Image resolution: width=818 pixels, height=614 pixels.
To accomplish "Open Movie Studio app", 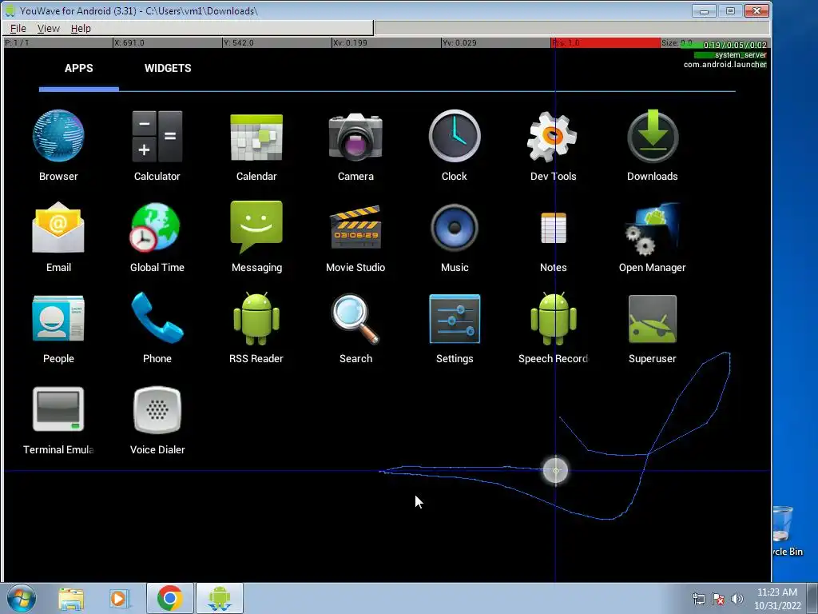I will point(355,237).
